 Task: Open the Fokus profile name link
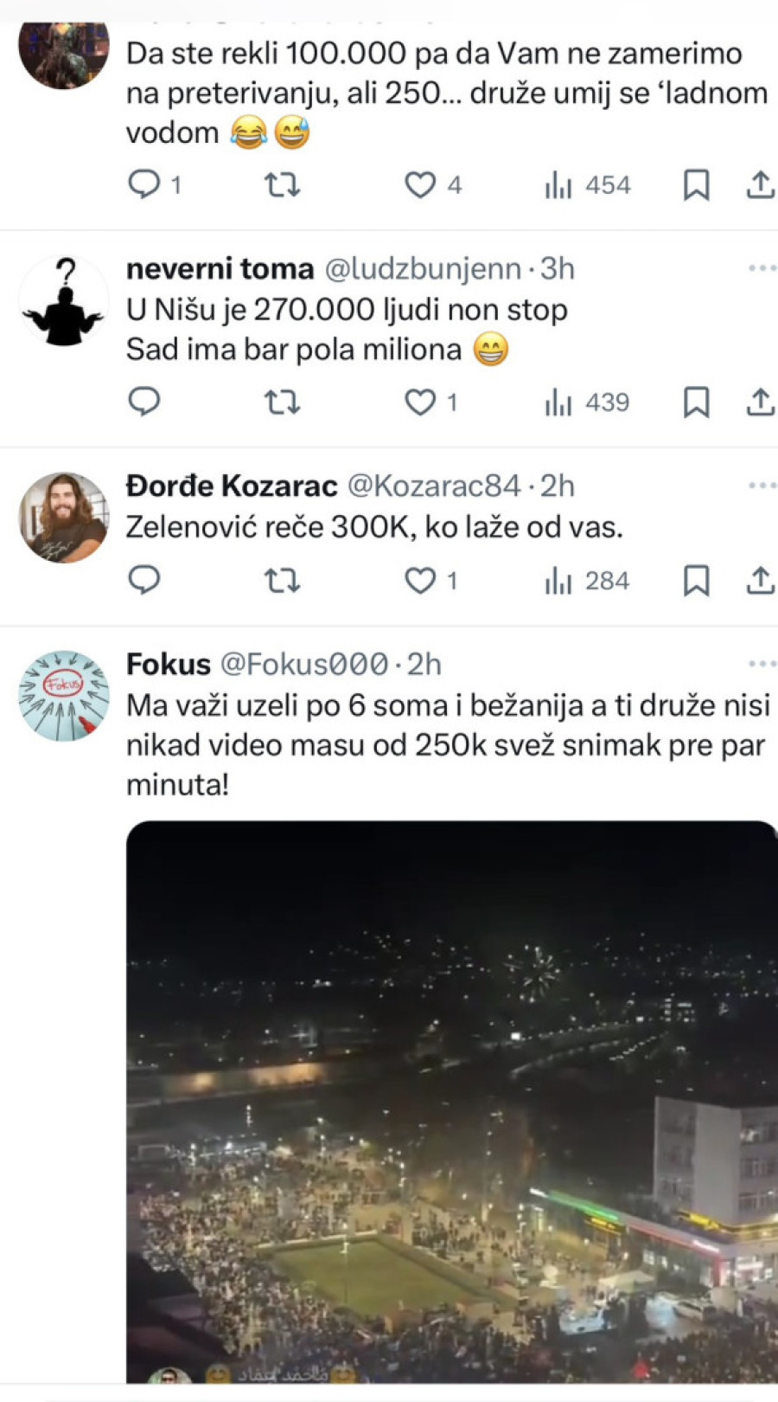coord(169,664)
